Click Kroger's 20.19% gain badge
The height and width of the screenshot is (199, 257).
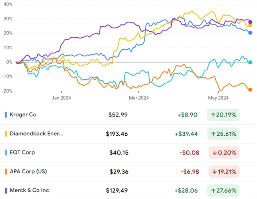(223, 115)
